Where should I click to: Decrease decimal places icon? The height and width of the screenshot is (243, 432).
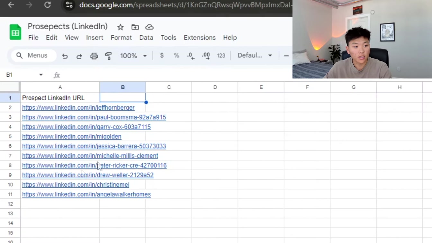[x=191, y=56]
